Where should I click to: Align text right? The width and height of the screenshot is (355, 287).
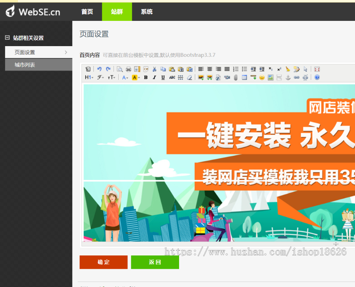[x=218, y=69]
